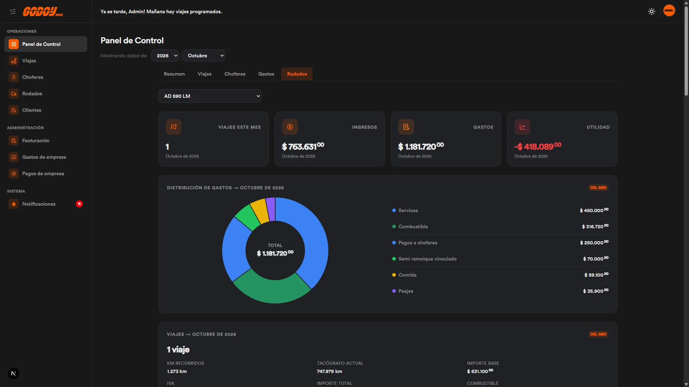Click the Peajes legend row
The image size is (689, 387).
(500, 291)
